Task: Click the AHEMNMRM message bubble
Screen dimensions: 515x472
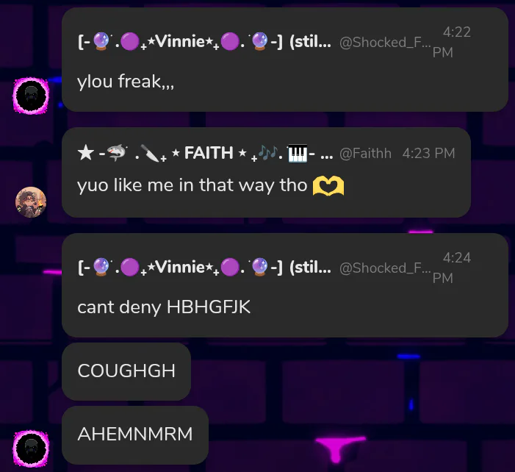Action: point(135,435)
